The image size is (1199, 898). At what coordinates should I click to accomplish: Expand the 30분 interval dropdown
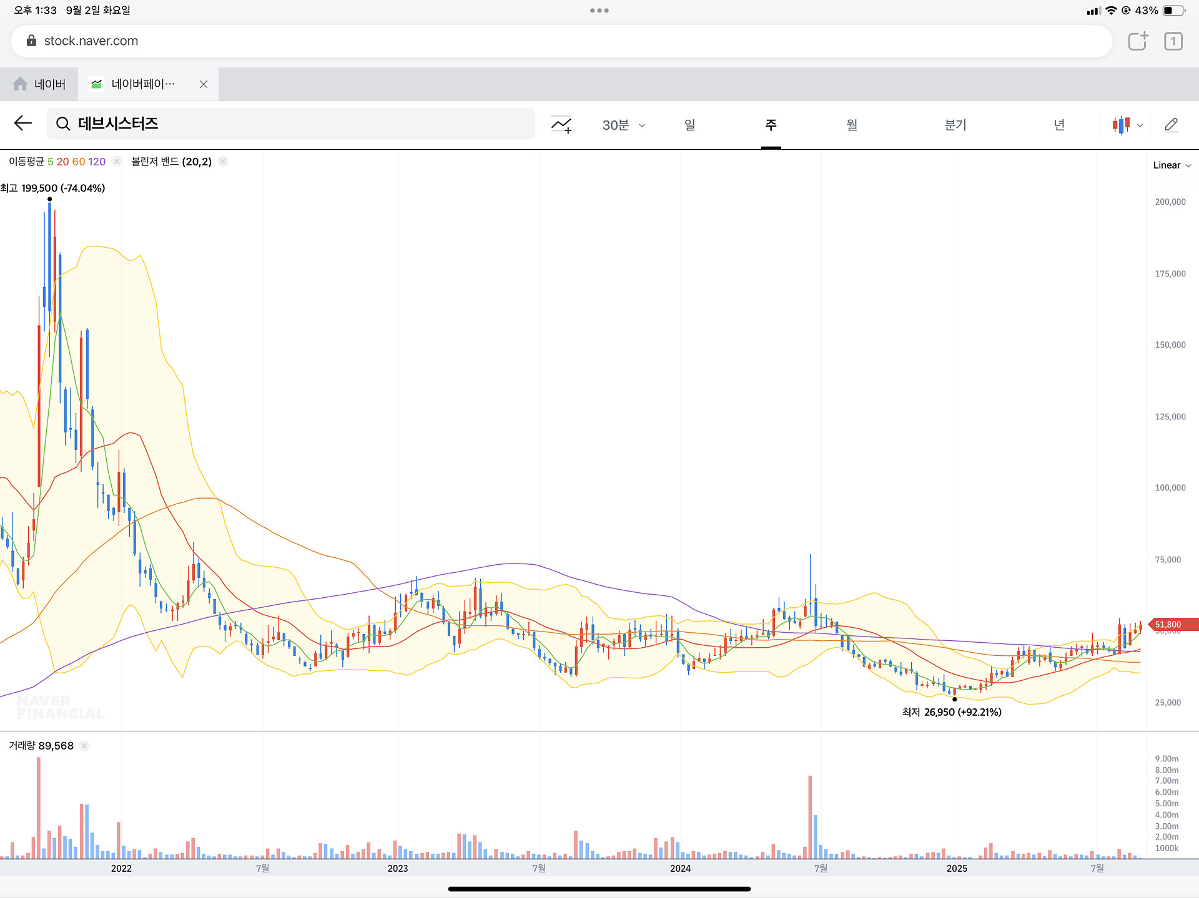click(623, 125)
